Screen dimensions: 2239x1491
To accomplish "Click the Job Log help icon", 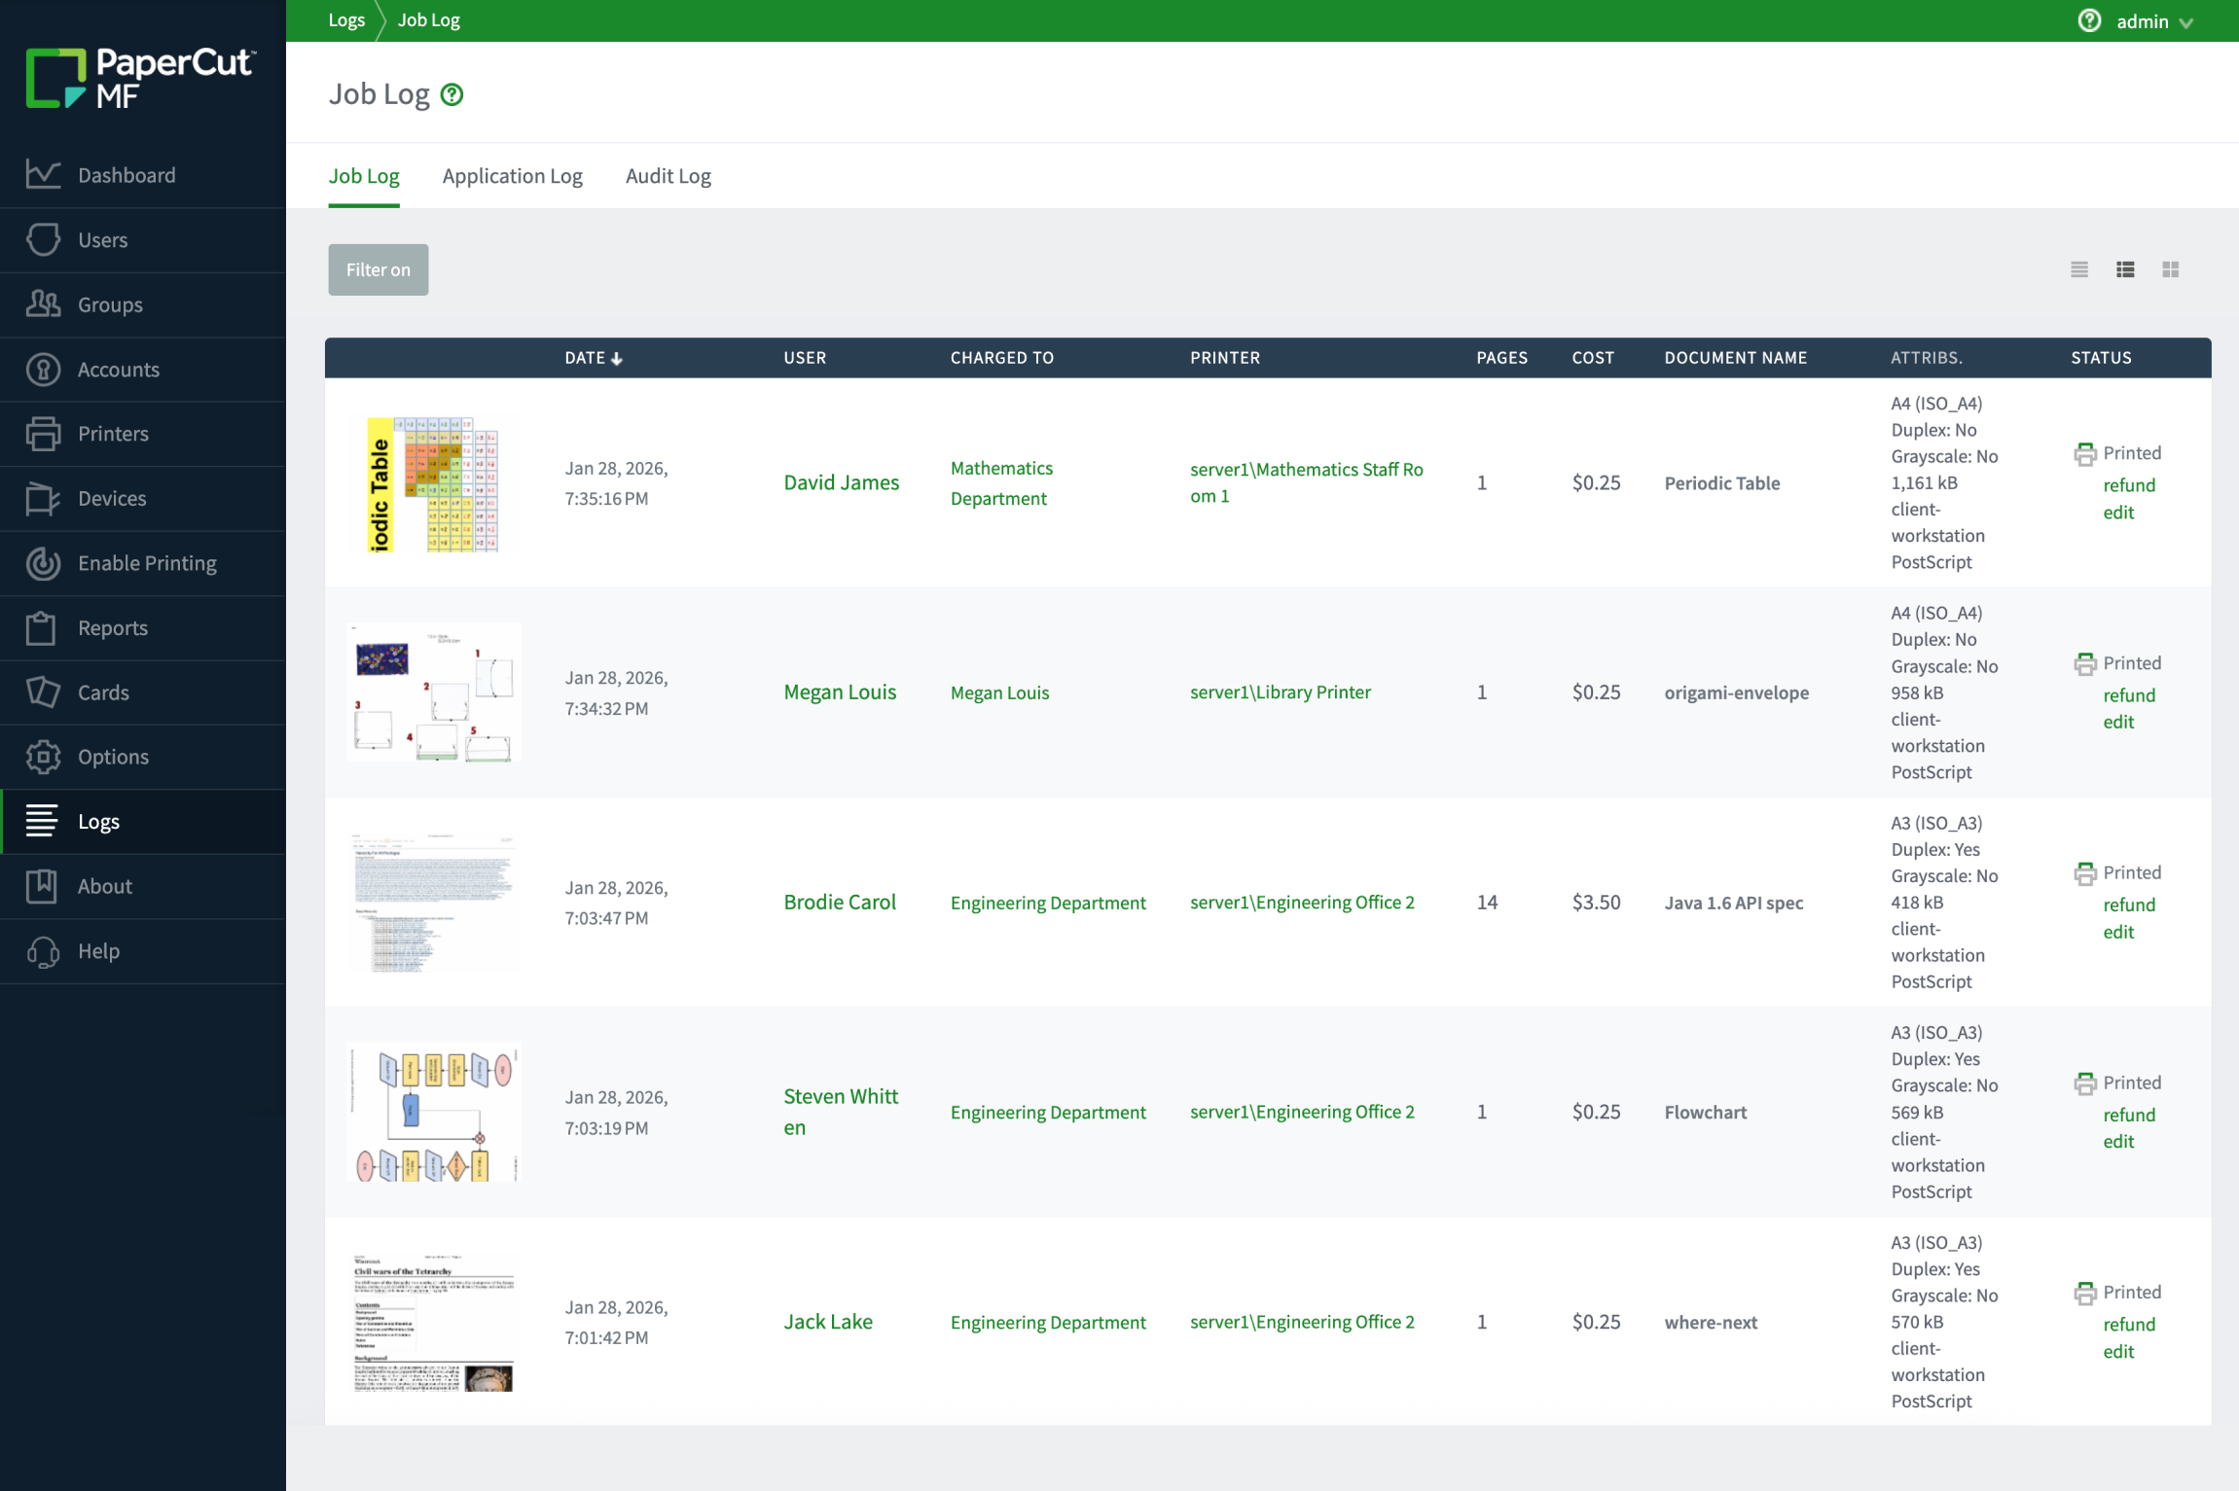I will click(x=452, y=93).
